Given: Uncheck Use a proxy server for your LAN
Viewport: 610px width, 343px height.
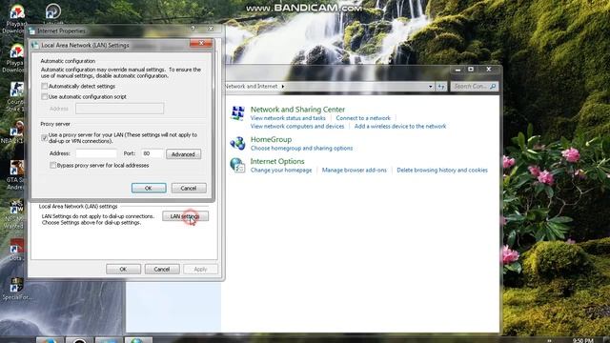Looking at the screenshot, I should pos(45,137).
